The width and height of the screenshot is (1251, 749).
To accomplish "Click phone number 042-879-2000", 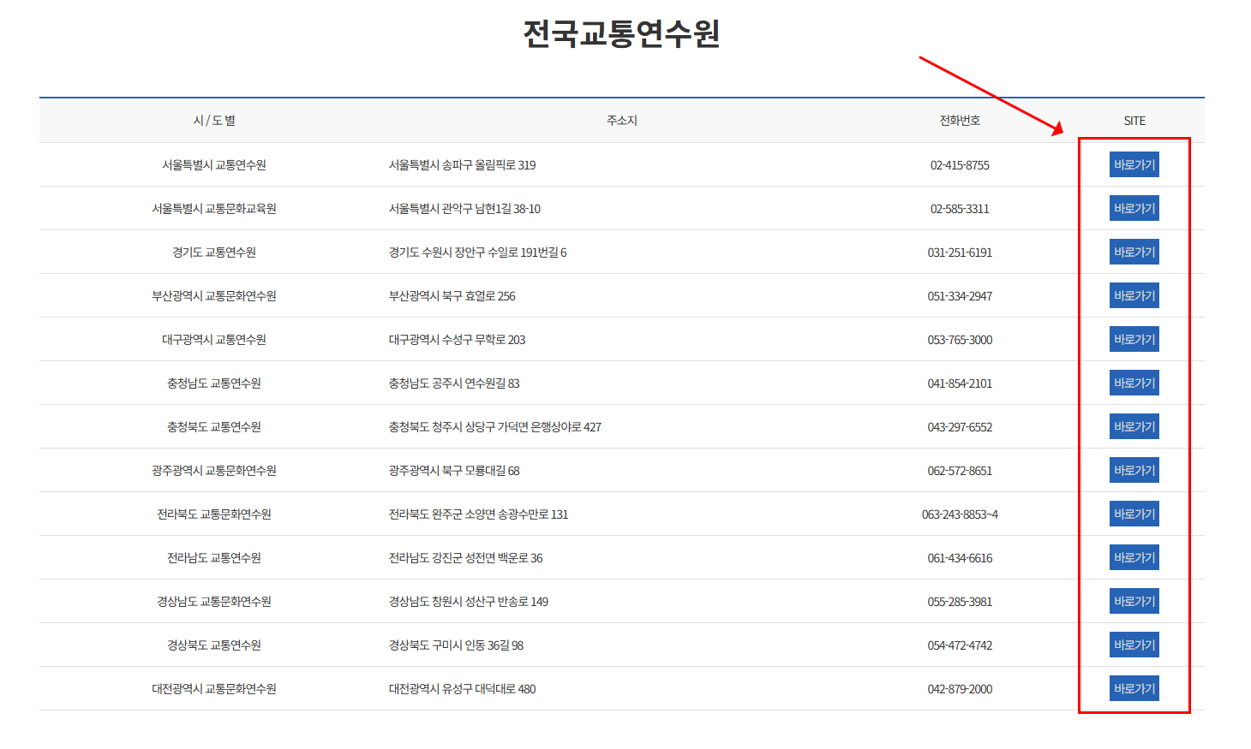I will tap(960, 688).
